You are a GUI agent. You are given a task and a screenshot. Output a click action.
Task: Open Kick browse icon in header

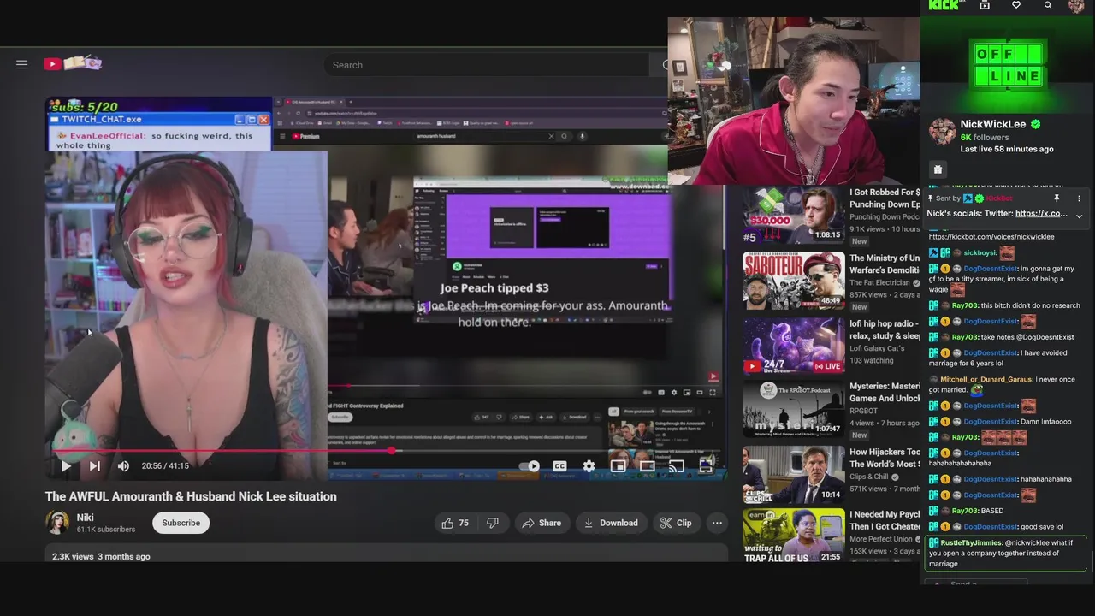click(x=985, y=5)
